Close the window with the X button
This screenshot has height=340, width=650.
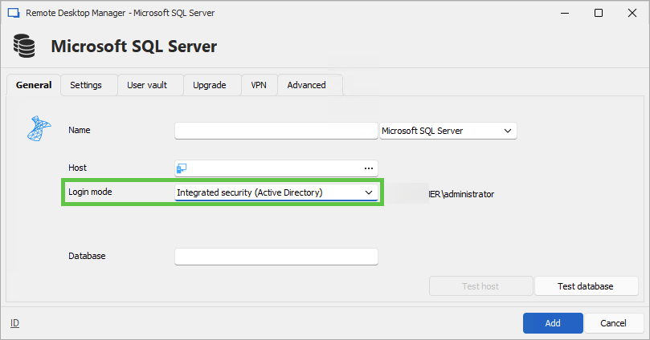coord(632,14)
